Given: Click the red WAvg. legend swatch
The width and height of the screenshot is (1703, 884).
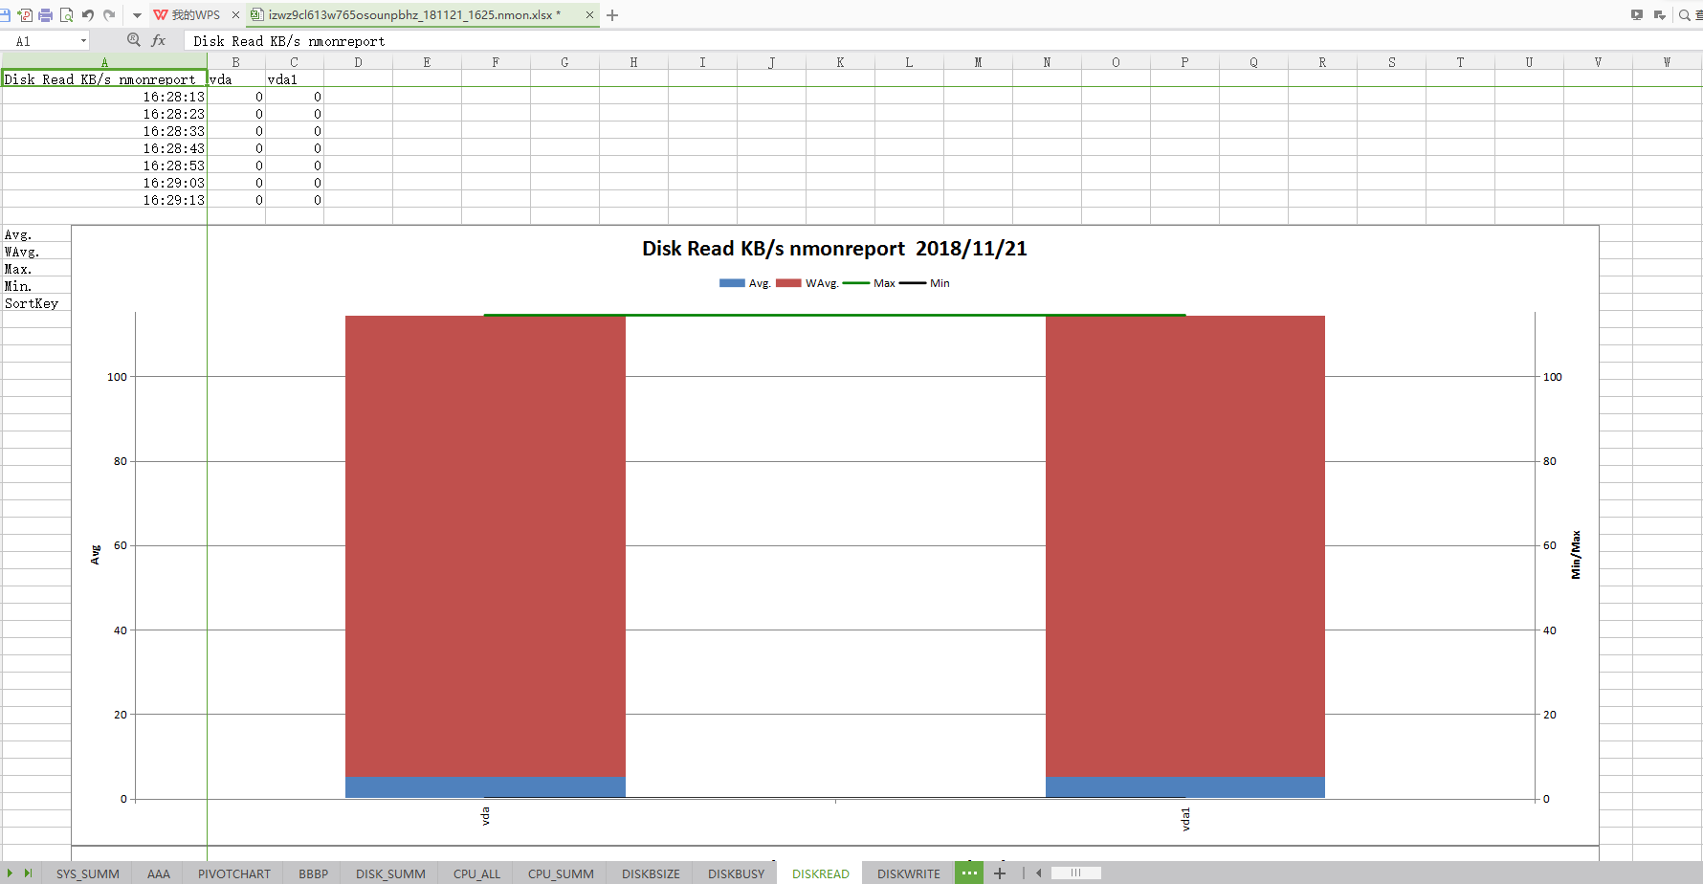Looking at the screenshot, I should 788,283.
